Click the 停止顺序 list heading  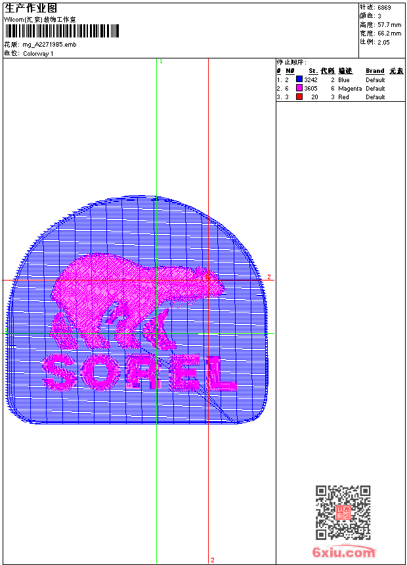pyautogui.click(x=291, y=62)
